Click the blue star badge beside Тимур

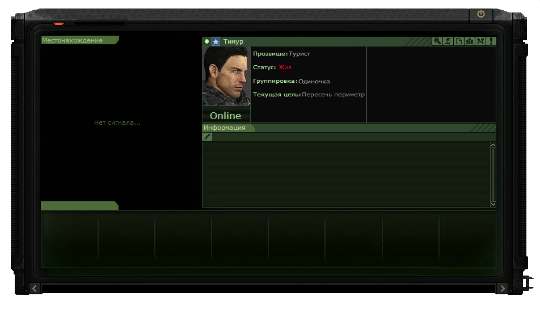[x=216, y=41]
